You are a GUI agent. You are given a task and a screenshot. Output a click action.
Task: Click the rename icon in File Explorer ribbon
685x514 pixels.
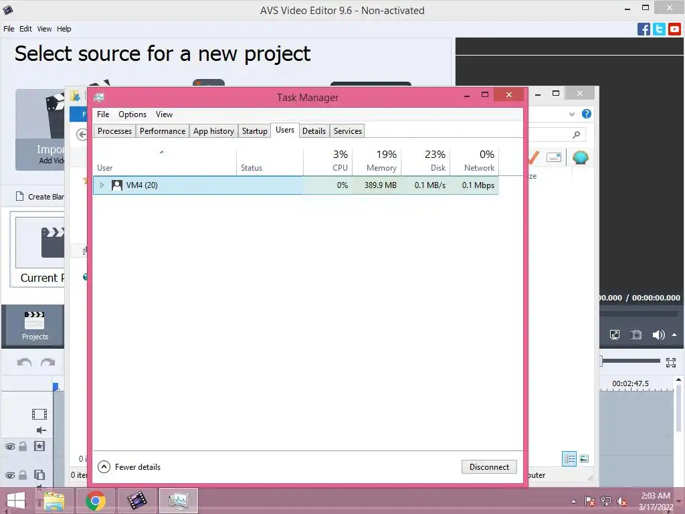pos(553,157)
